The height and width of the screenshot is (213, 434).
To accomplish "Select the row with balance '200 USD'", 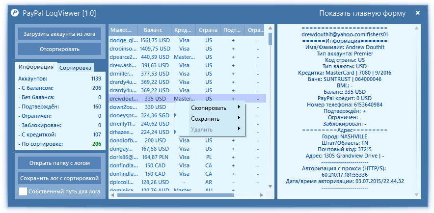I will [x=187, y=140].
